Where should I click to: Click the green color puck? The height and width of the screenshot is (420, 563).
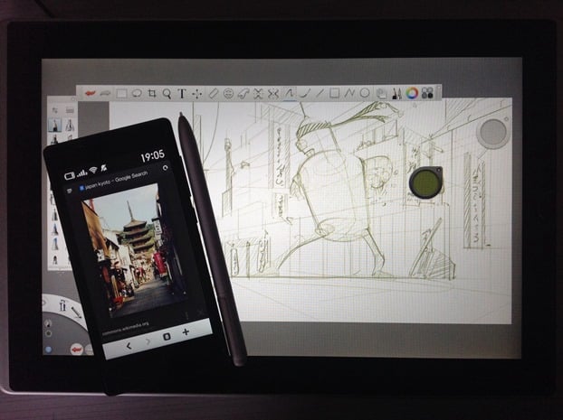point(425,182)
